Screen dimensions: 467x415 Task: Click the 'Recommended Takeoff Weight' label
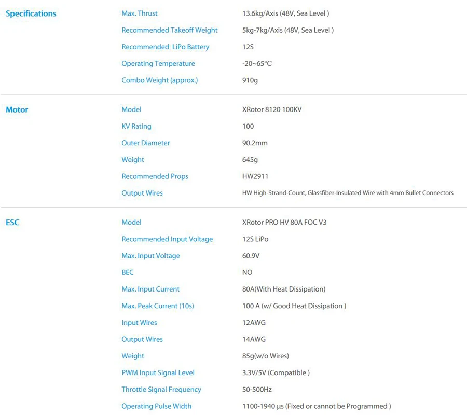pos(170,30)
